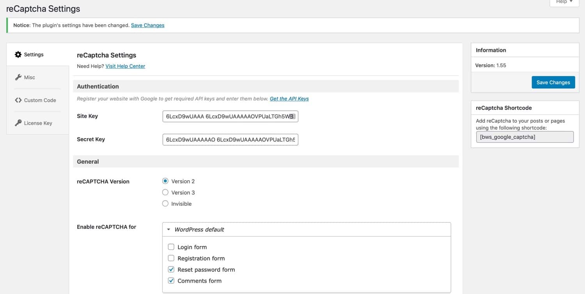Click Save Changes in the notice banner
This screenshot has height=294, width=585.
(x=147, y=25)
